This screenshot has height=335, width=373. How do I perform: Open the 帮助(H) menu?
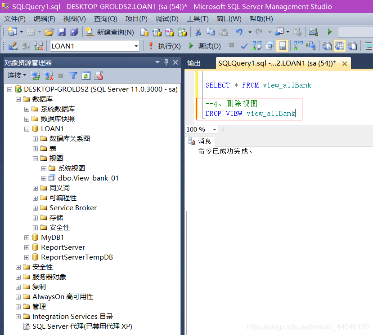(261, 19)
